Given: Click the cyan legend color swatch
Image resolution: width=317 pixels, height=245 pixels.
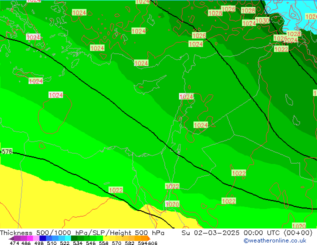Looking at the screenshot, I should (67, 238).
